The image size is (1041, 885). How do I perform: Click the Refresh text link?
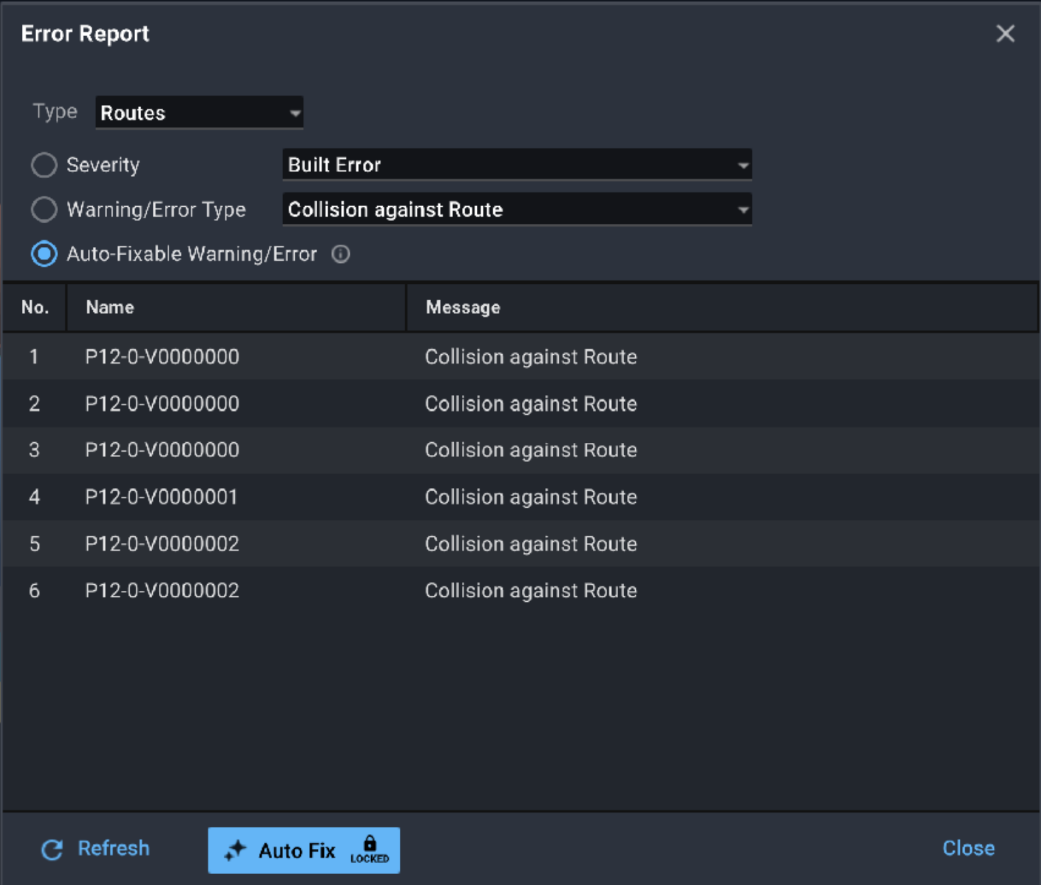pos(113,848)
